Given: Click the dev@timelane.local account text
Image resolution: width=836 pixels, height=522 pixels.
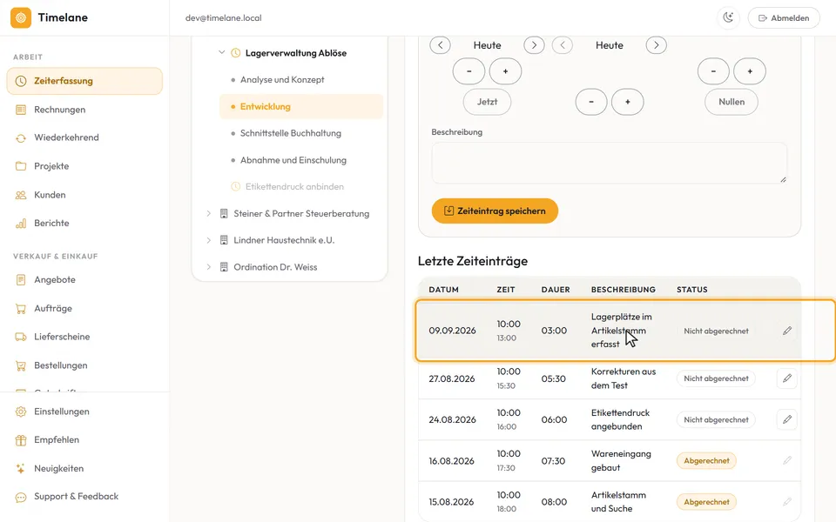Looking at the screenshot, I should 224,18.
